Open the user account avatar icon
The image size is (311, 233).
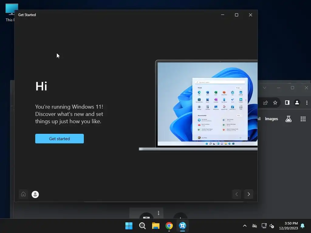[35, 194]
